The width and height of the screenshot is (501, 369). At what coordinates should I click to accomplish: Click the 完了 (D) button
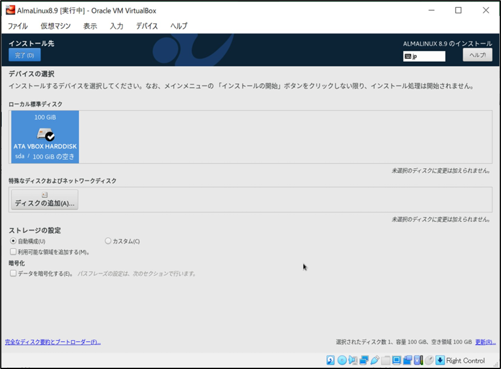click(25, 55)
